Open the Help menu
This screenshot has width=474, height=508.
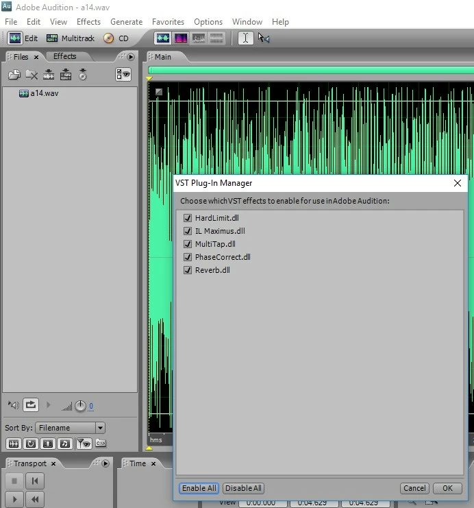[280, 22]
